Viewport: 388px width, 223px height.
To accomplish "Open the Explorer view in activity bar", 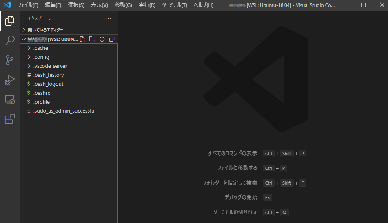I will click(x=10, y=21).
